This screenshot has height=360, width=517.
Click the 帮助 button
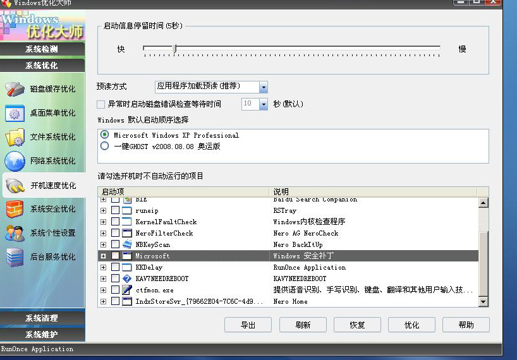click(466, 325)
